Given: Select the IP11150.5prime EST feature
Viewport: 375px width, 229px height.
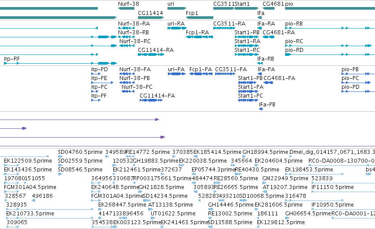Looking at the screenshot, I should point(343,192).
